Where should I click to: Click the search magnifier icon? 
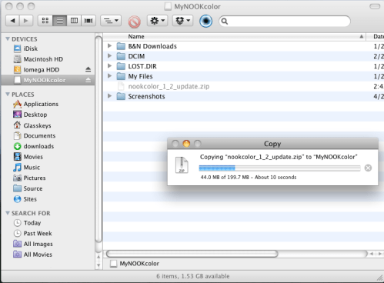click(x=225, y=22)
